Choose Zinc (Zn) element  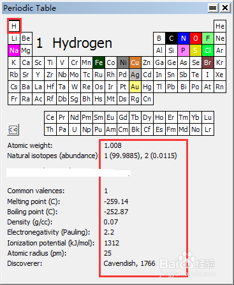[147, 62]
